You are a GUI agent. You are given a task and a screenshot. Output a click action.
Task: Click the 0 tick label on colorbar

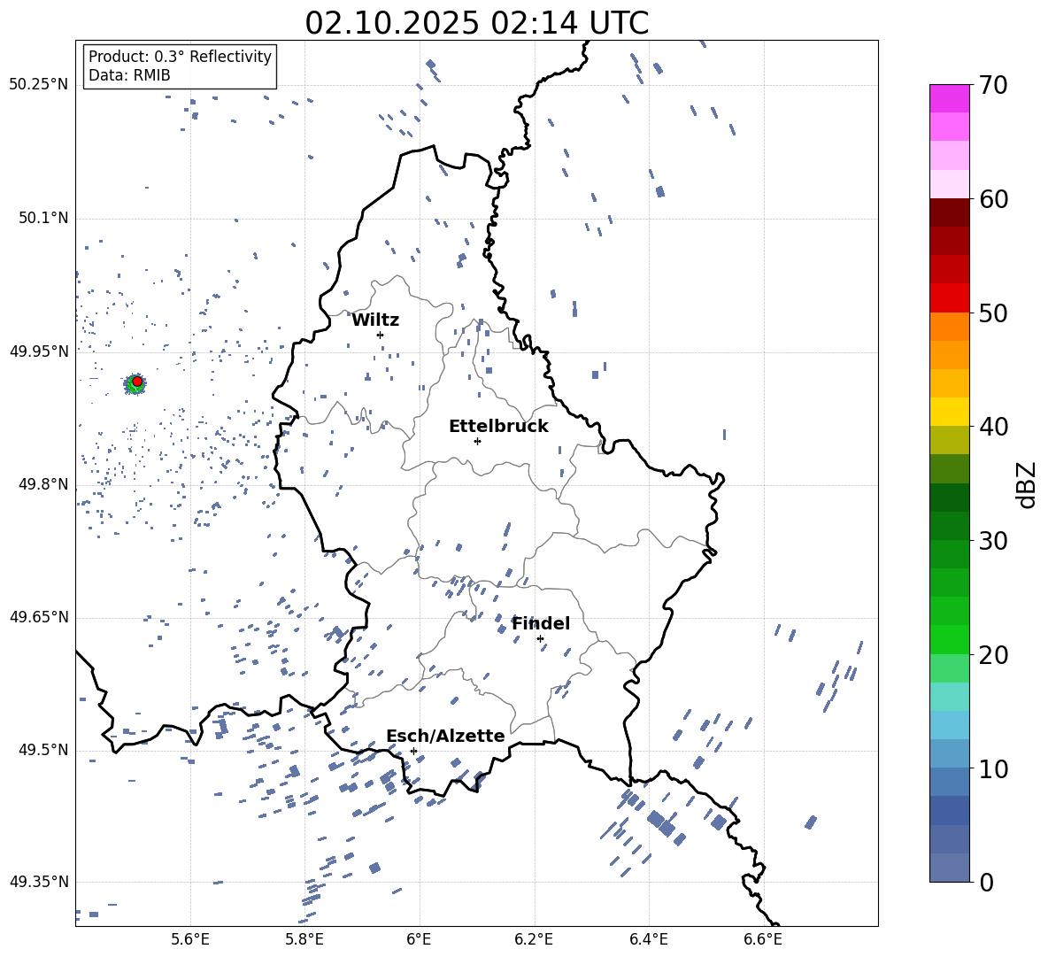coord(986,882)
